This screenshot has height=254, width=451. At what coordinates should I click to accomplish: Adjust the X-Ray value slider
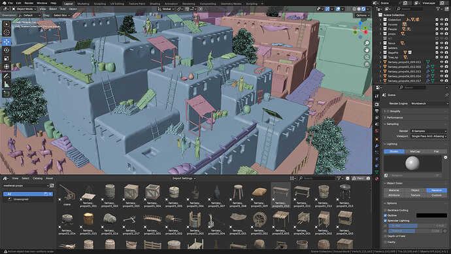pyautogui.click(x=417, y=226)
